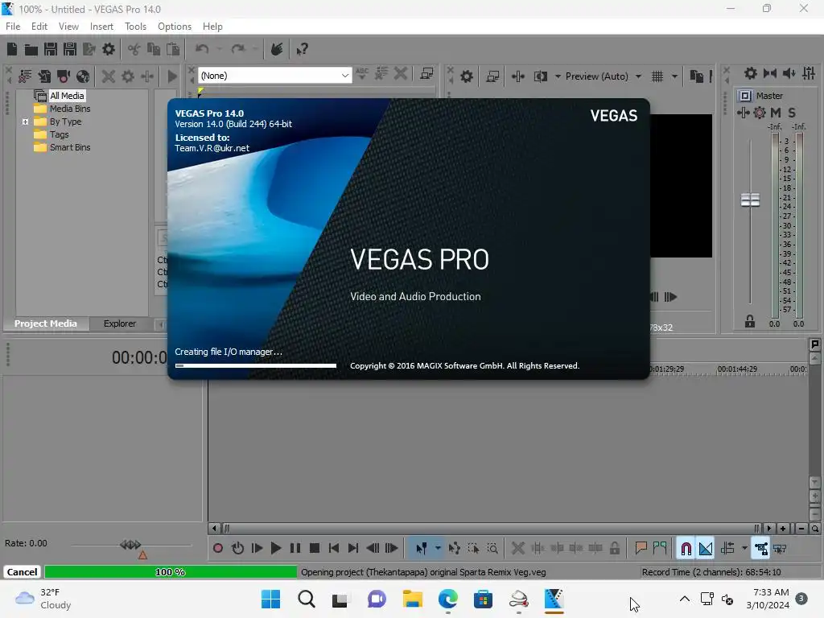Click the Rate scrub control slider
The width and height of the screenshot is (824, 618).
tap(131, 545)
